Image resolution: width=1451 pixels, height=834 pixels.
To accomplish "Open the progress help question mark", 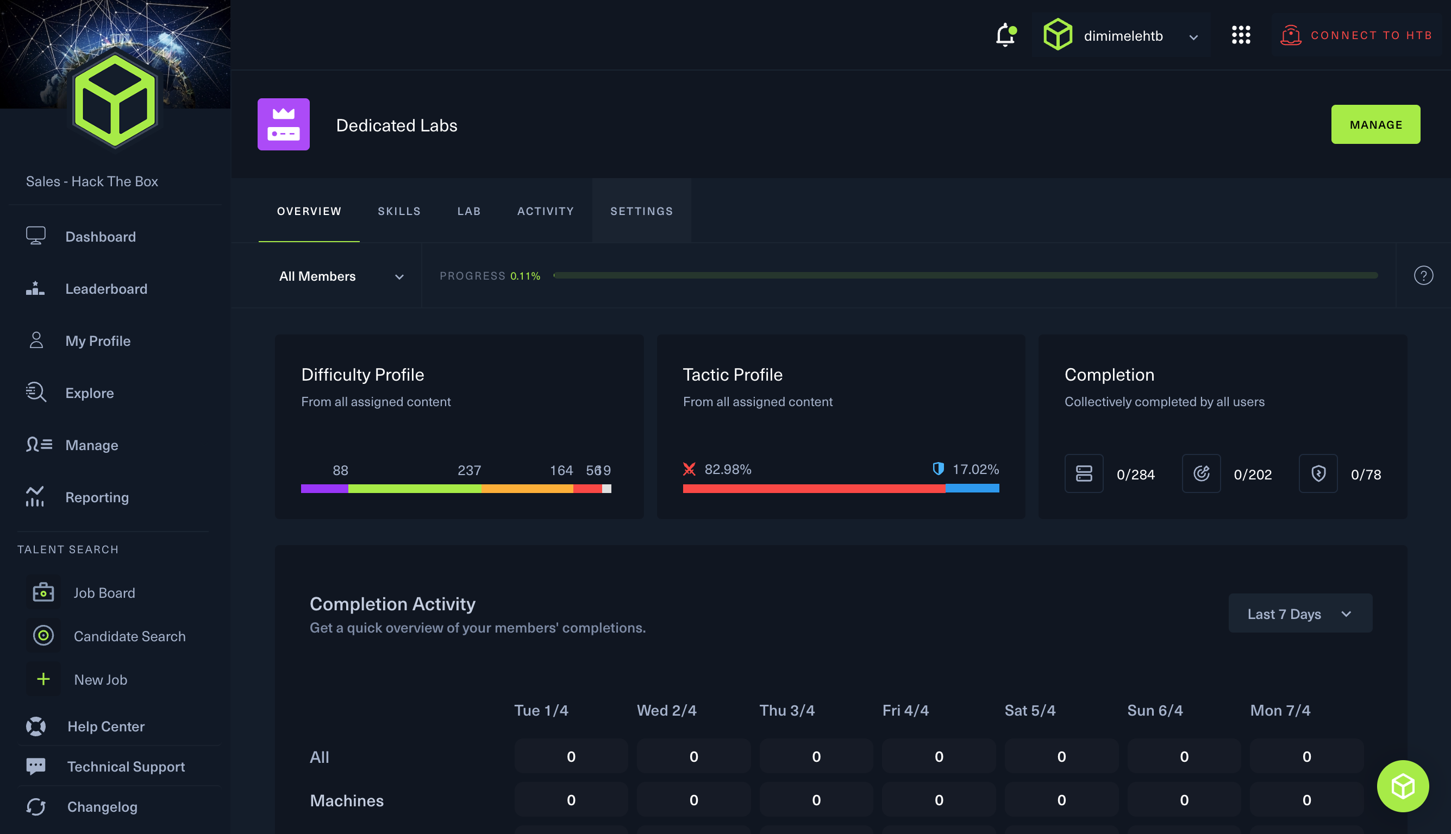I will point(1423,275).
